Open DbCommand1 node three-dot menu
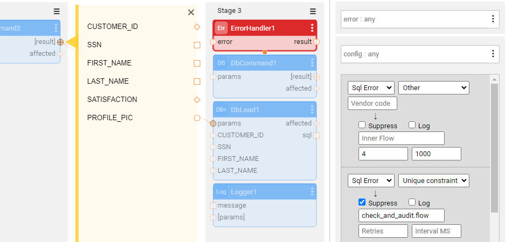Image resolution: width=506 pixels, height=242 pixels. tap(312, 63)
